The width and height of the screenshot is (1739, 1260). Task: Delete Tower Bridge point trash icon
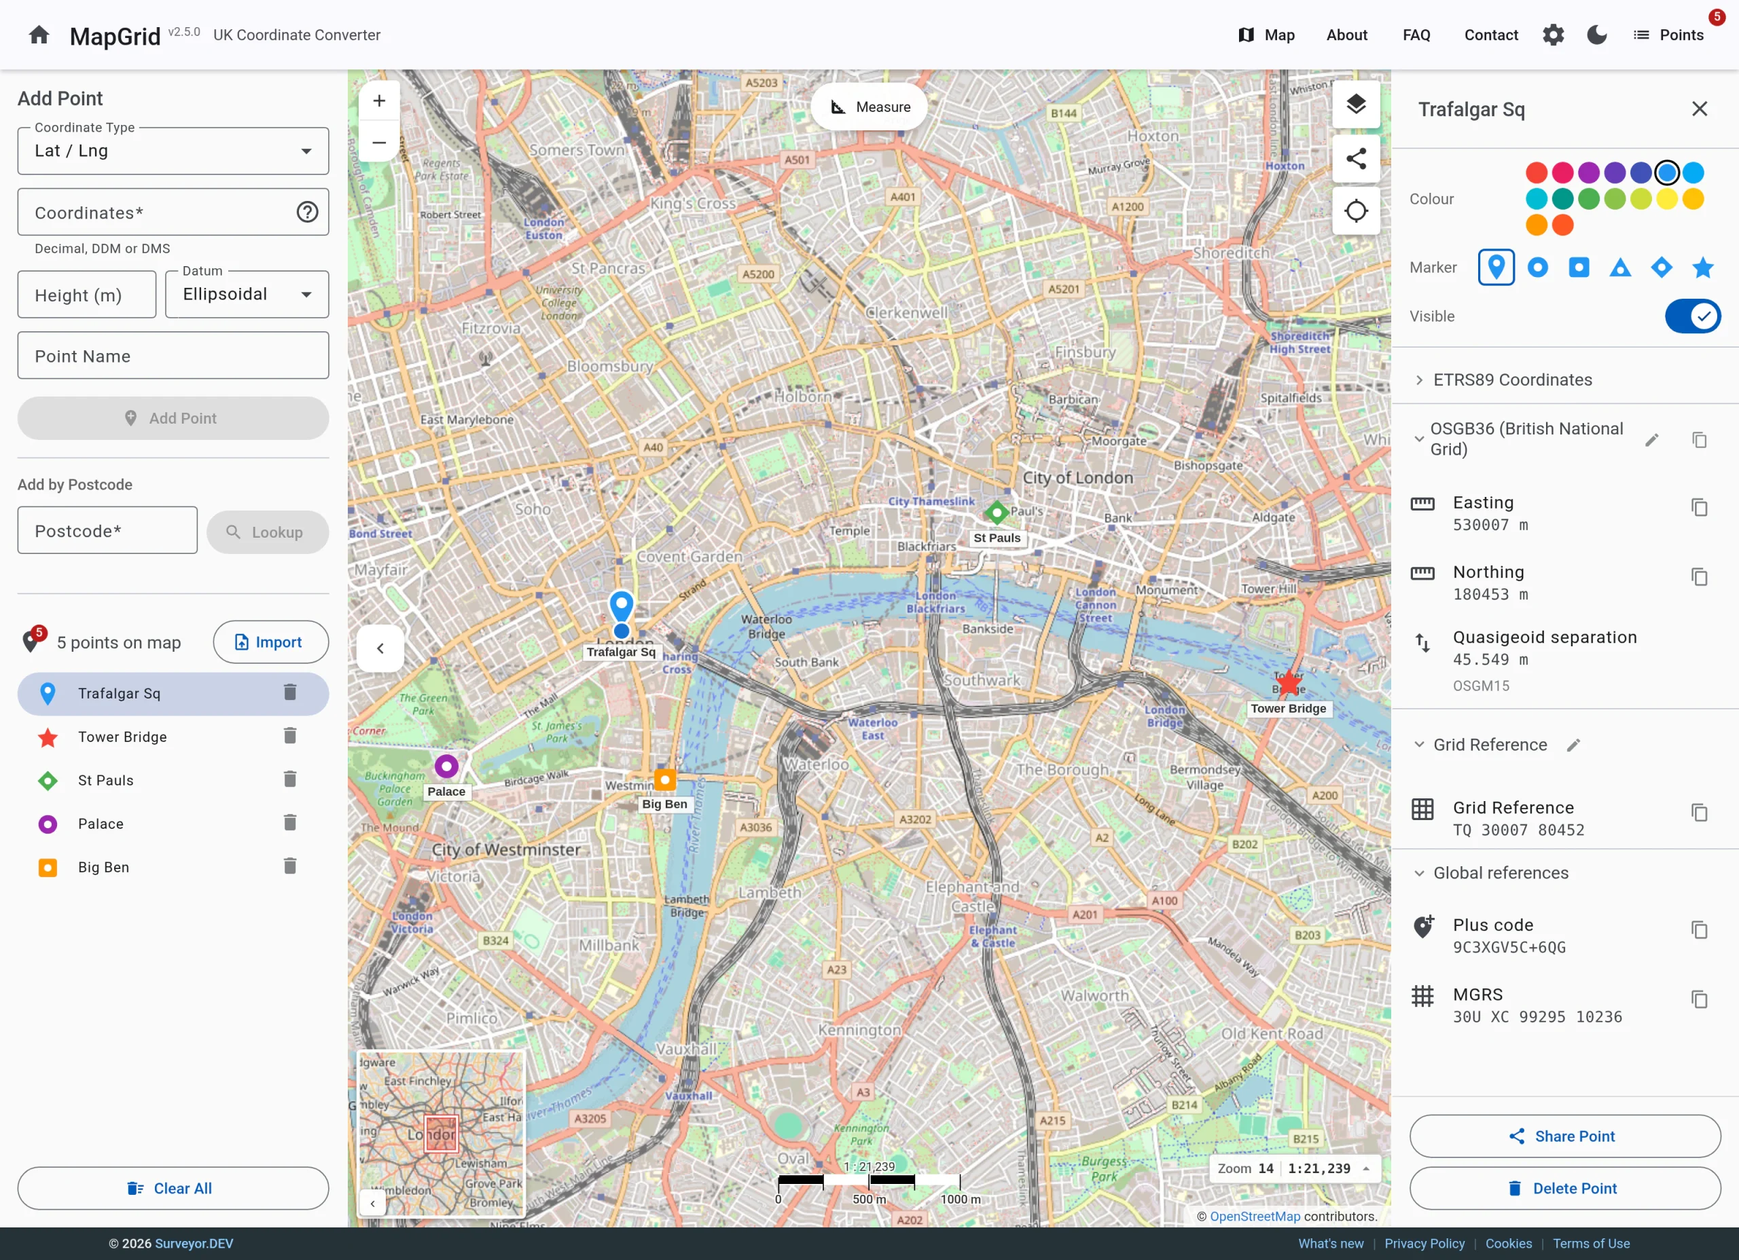click(290, 737)
